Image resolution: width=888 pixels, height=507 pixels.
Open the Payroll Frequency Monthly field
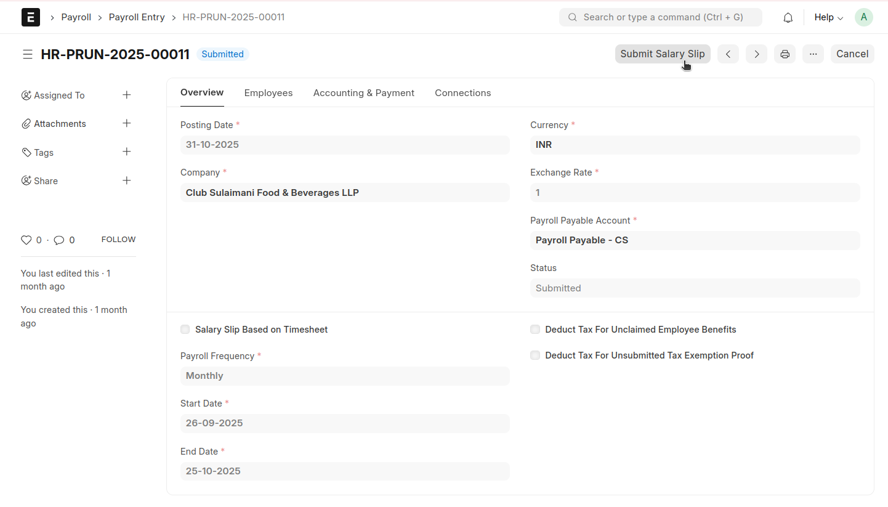(x=344, y=376)
